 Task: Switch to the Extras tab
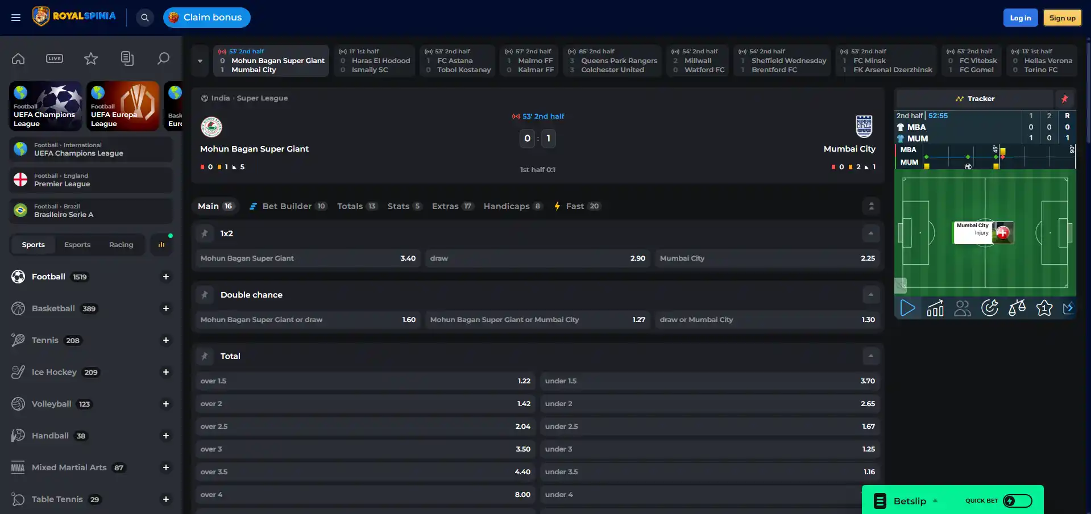click(x=453, y=206)
